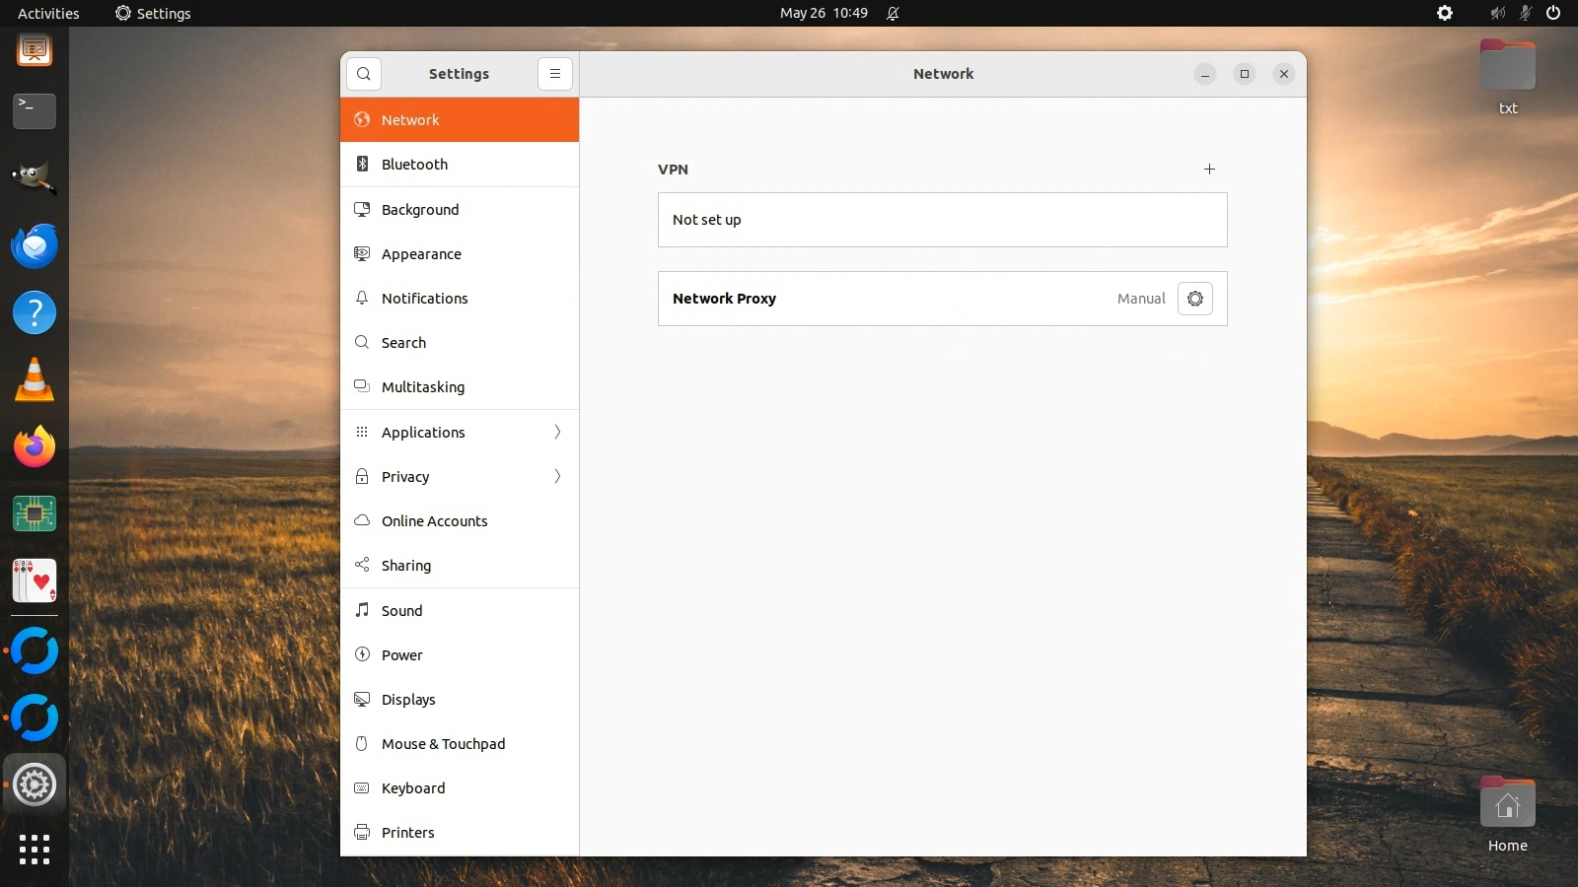Screen dimensions: 1578x887
Task: Open the Displays panel
Action: click(408, 700)
